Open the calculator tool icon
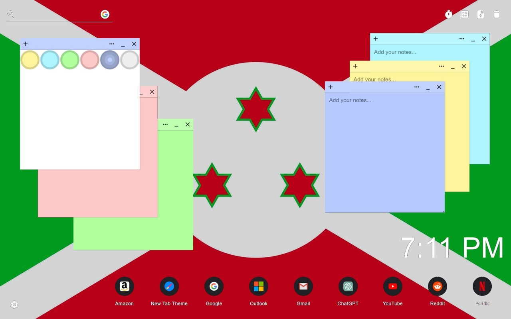 (465, 14)
